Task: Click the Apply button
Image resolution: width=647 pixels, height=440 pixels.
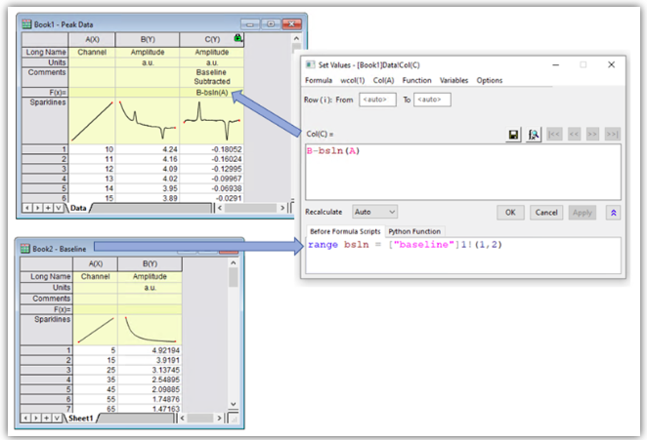Action: click(582, 213)
